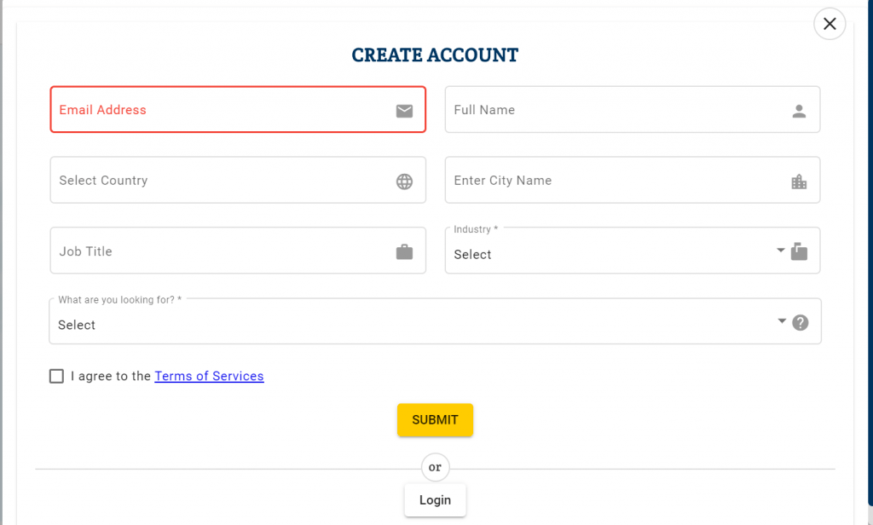The image size is (873, 525).
Task: Click the envelope icon in Email Address field
Action: [404, 111]
